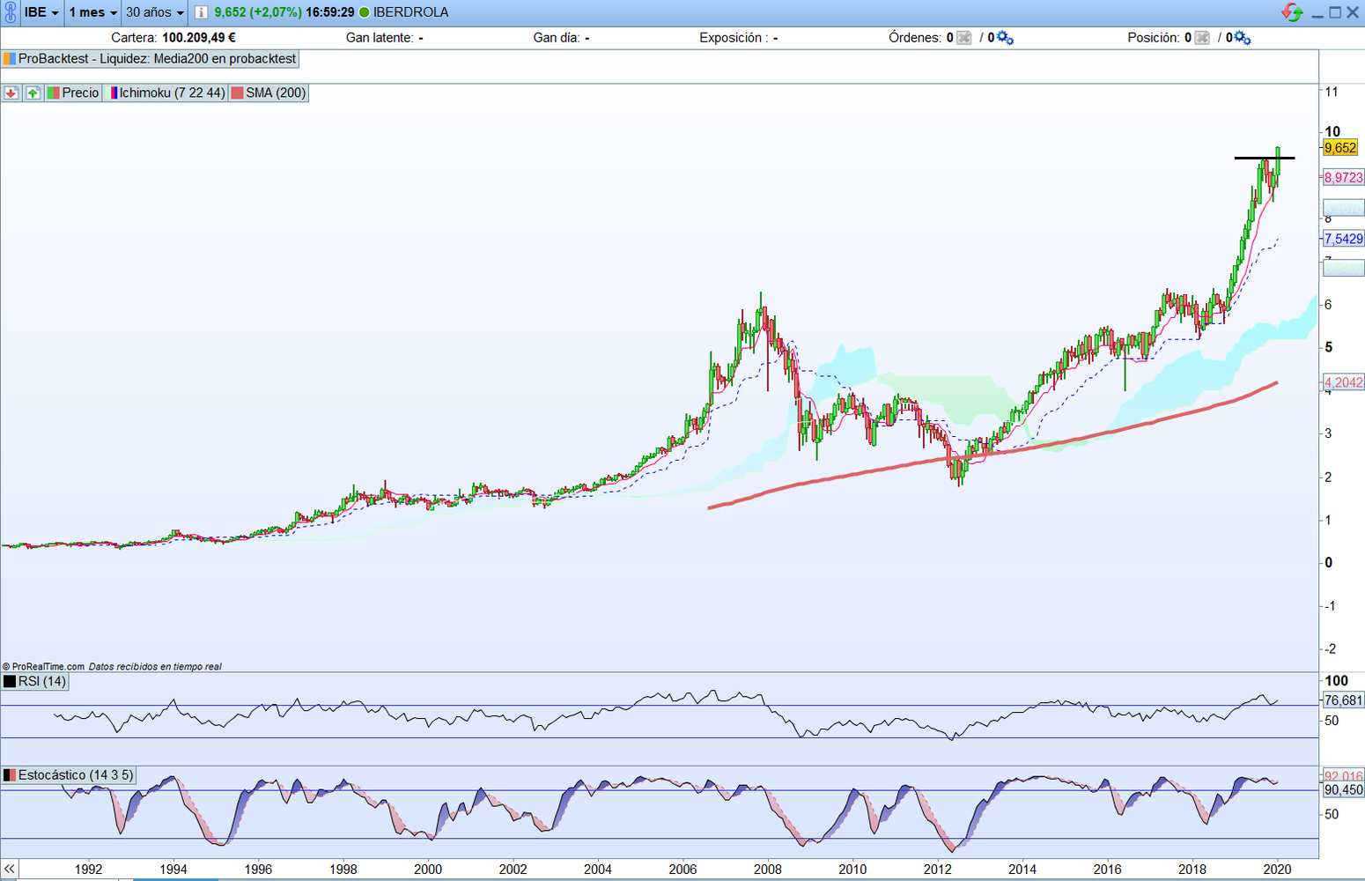The width and height of the screenshot is (1365, 881).
Task: Open the Órdenes gear settings icon
Action: click(x=1005, y=38)
